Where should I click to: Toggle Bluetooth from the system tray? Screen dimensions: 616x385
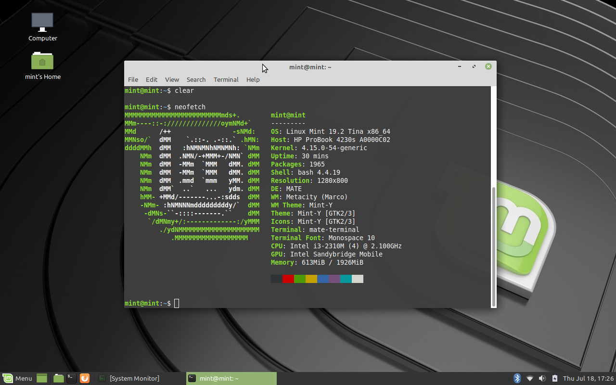coord(517,378)
